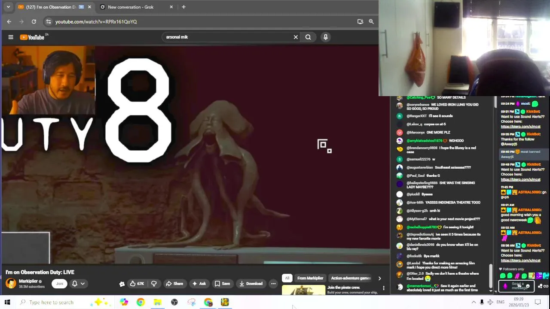Open Markiplier's channel avatar
Viewport: 550px width, 309px height.
click(x=11, y=283)
